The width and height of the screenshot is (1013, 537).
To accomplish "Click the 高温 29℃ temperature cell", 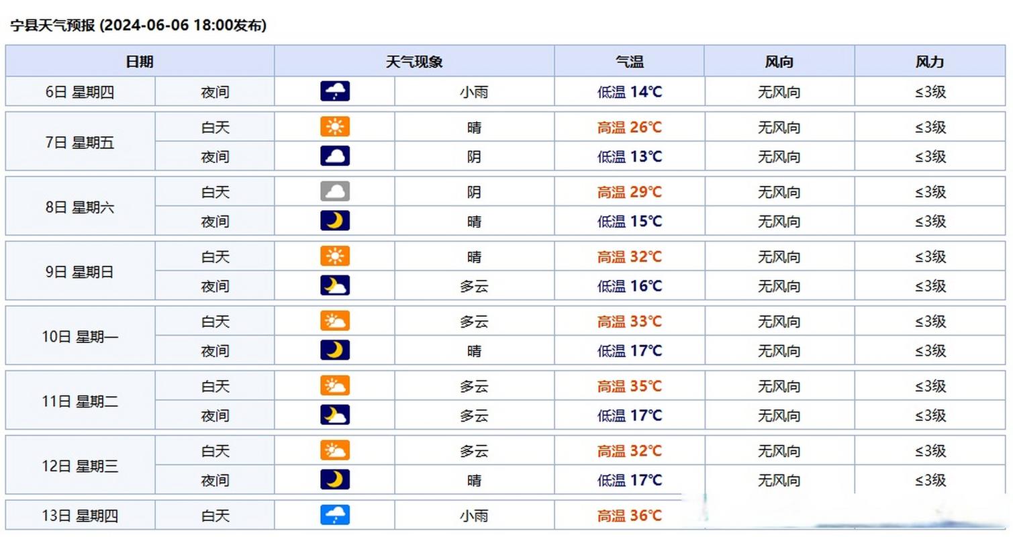I will 630,192.
